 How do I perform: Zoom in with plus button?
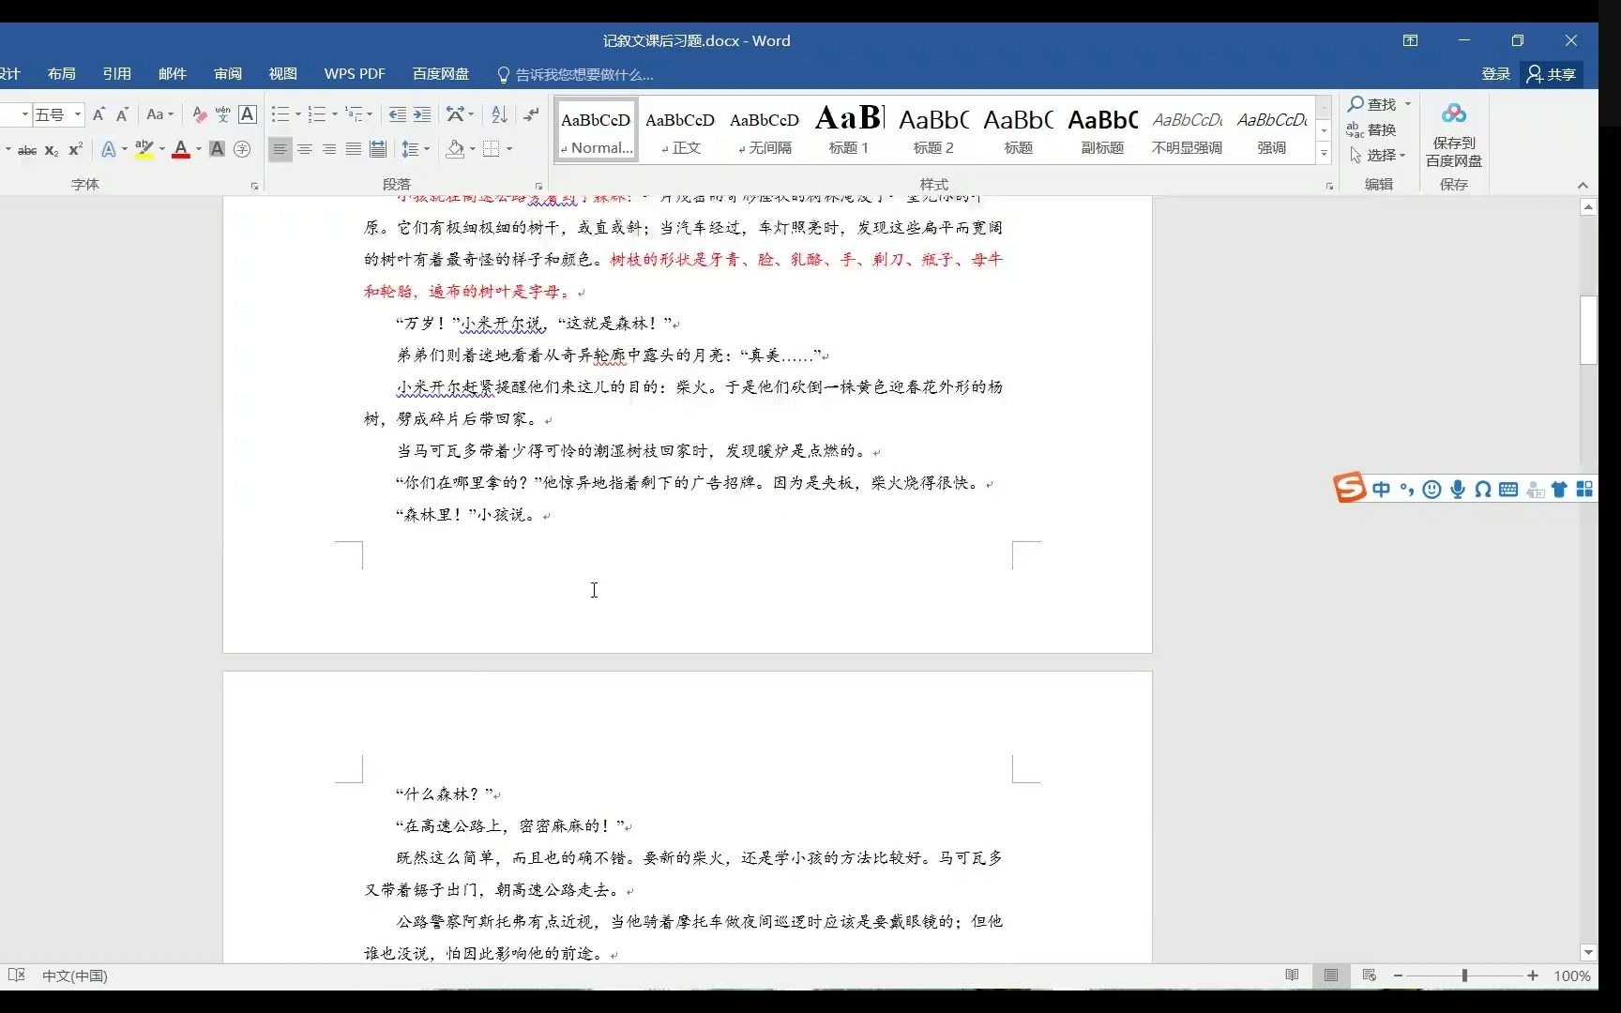[x=1533, y=975]
